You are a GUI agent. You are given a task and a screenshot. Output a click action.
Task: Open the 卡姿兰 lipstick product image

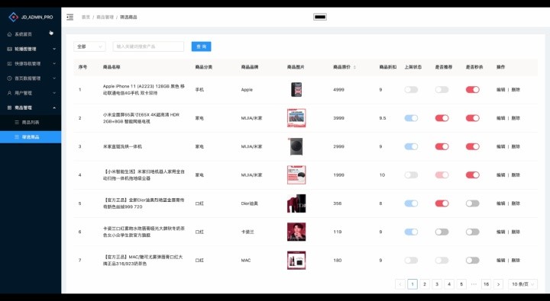[x=296, y=232]
